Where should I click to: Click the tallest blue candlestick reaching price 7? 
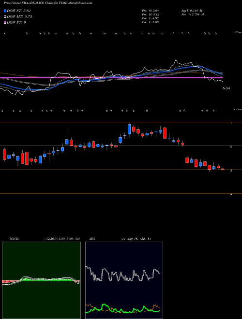129,129
